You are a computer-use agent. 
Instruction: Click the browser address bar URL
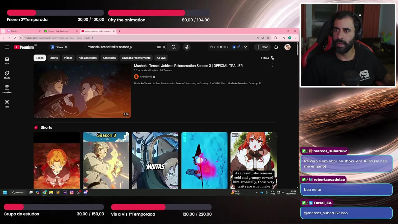pyautogui.click(x=137, y=38)
